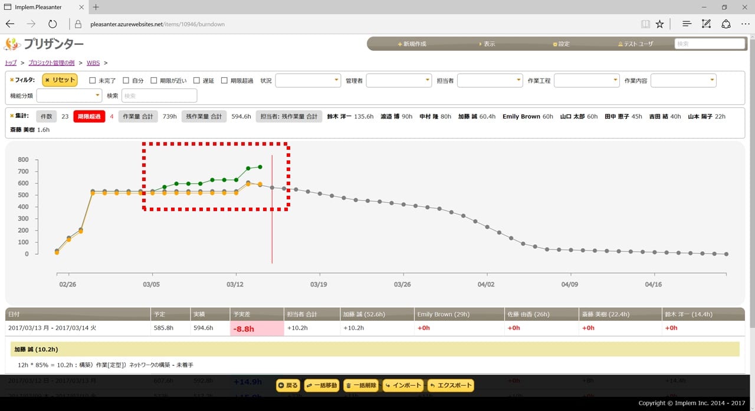
Task: Open reading view book icon
Action: [x=645, y=24]
